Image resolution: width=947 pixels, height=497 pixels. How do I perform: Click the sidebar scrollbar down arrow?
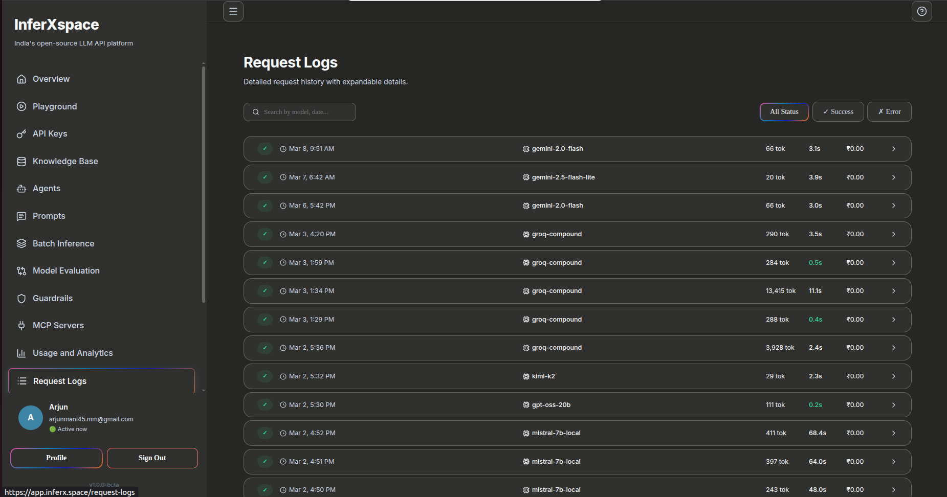(204, 390)
